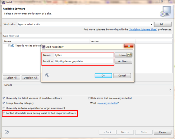Toggle 'Hide items that are already installed'
This screenshot has height=139, width=175.
tap(89, 98)
